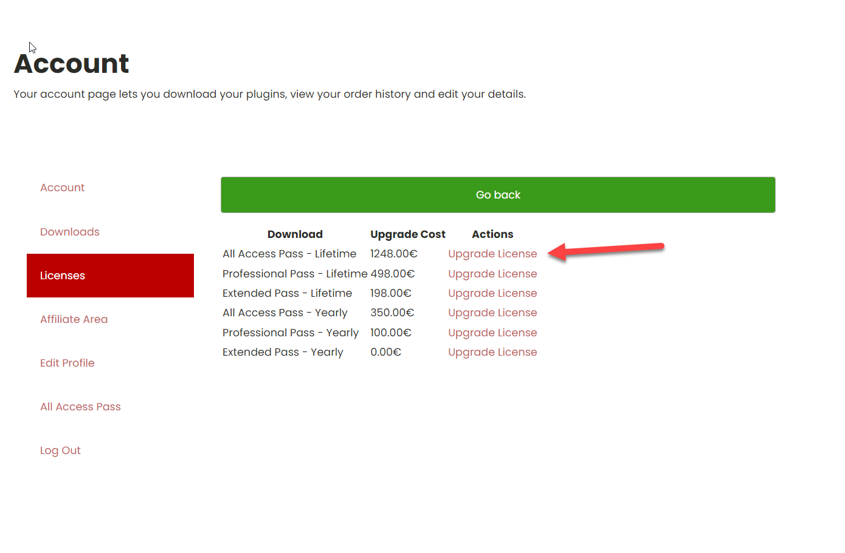Open the Downloads sidebar link
The image size is (845, 553).
(69, 232)
